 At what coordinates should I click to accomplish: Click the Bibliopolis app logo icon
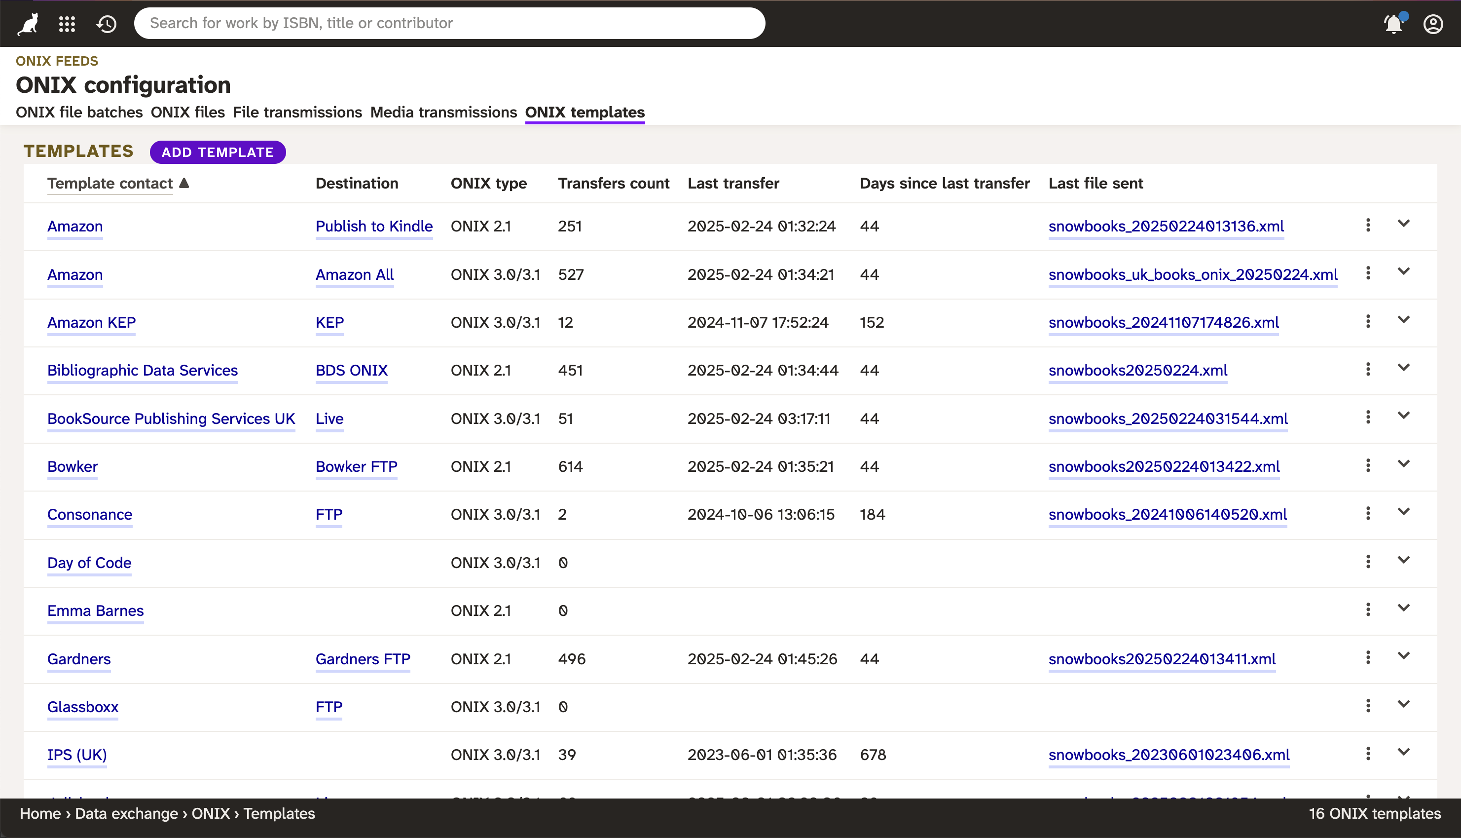(30, 23)
